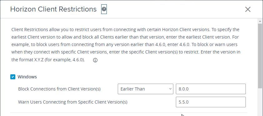Viewport: 263px width, 116px height.
Task: Focus the warn version field showing 5.5.0
Action: coord(211,102)
